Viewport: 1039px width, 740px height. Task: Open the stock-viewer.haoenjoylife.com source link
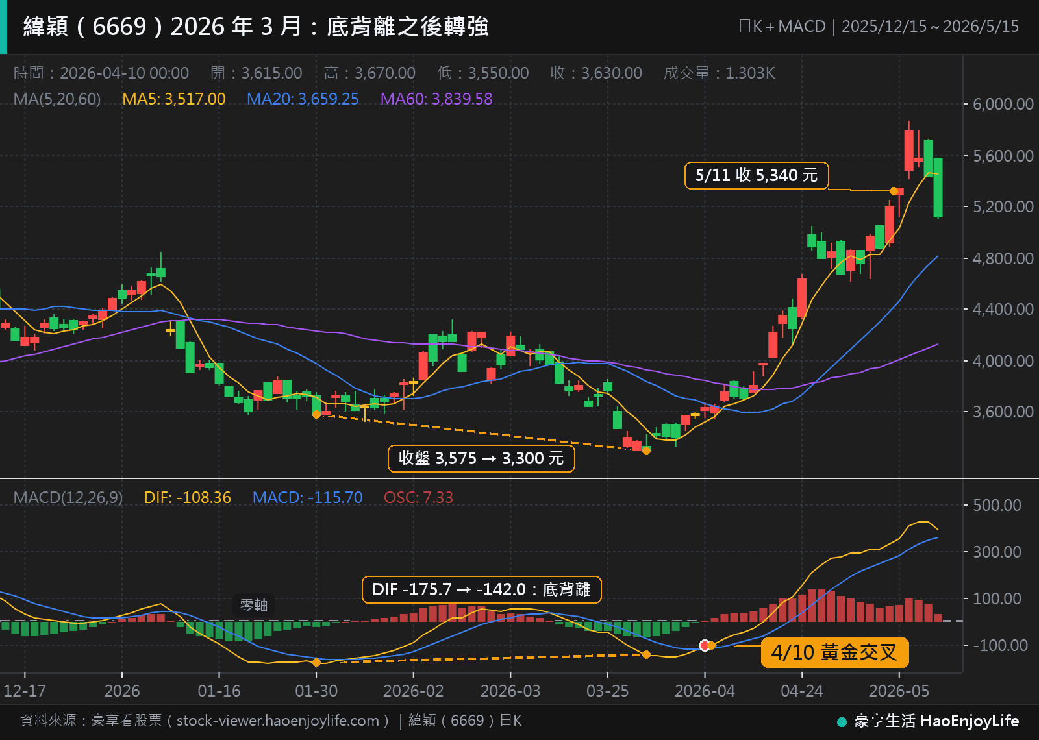[278, 721]
